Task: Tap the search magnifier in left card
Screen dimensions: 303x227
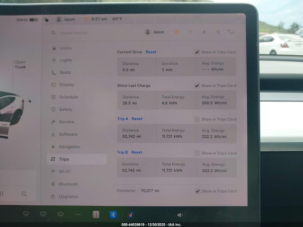Action: (24, 194)
